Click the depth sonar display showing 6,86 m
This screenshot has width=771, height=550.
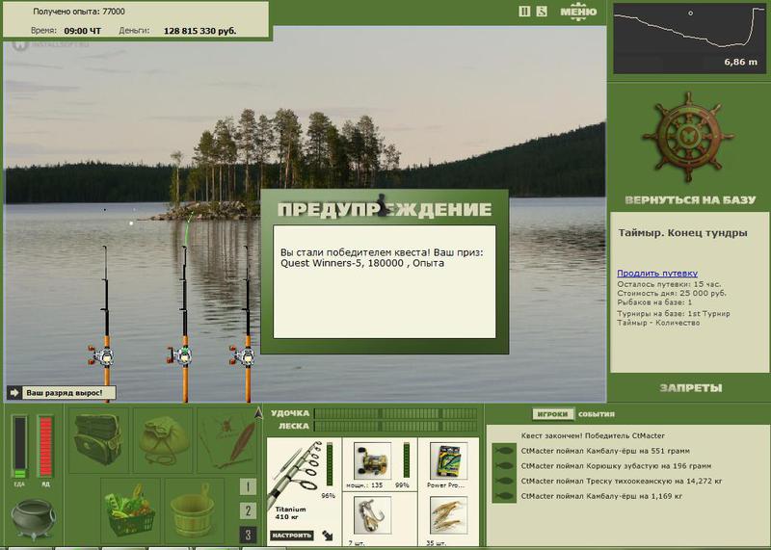coord(690,39)
